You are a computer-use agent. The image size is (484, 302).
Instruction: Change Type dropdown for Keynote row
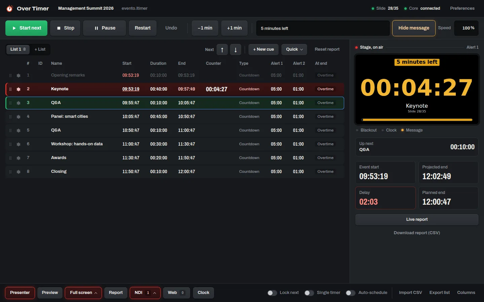pos(249,89)
